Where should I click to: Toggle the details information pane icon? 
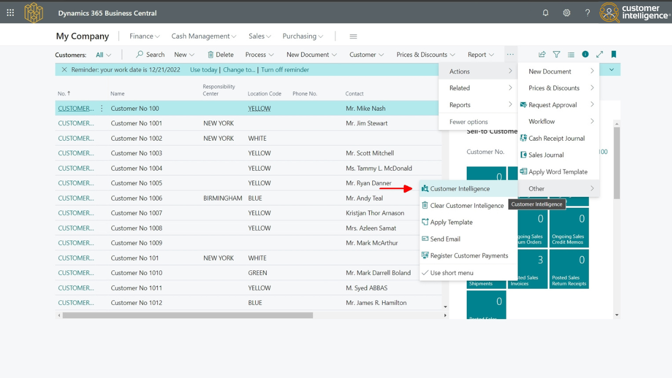(585, 54)
